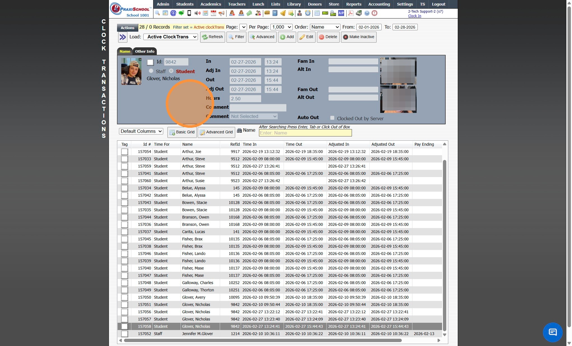Click the megaphone announcement icon
This screenshot has height=346, width=572.
point(221,13)
